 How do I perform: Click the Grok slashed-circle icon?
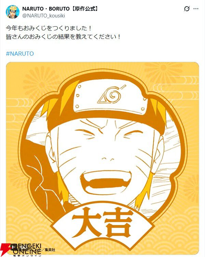point(187,9)
